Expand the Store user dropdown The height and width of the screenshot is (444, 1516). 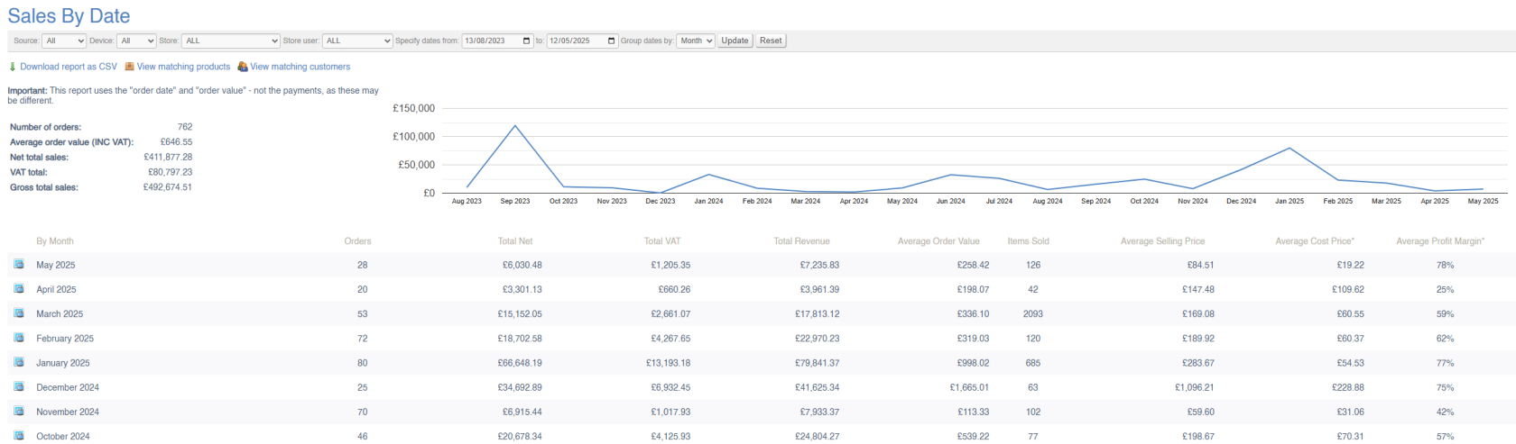tap(357, 41)
